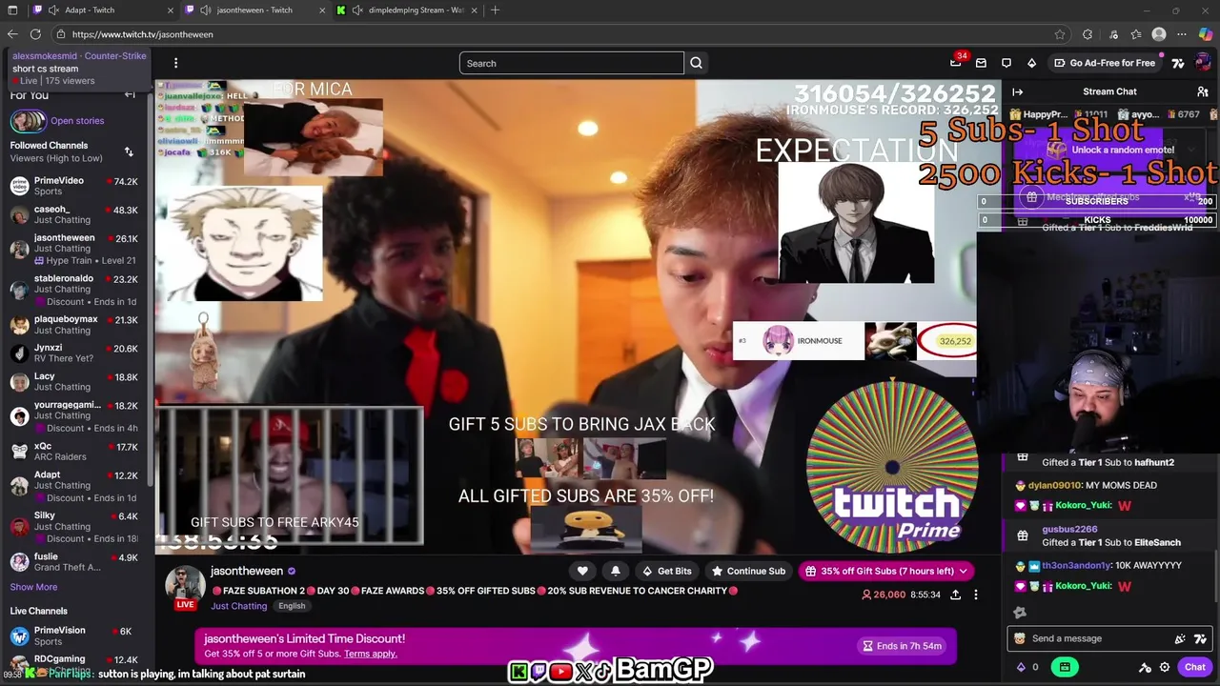This screenshot has width=1220, height=686.
Task: Open moderator tools hammer icon
Action: (x=1145, y=667)
